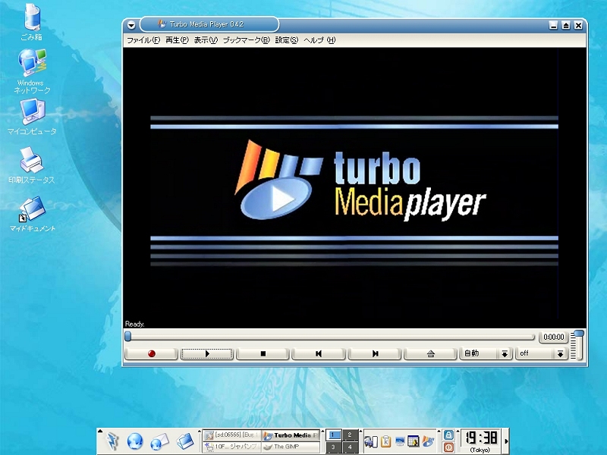Screen dimensions: 607x455
Task: Switch to virtual desktop 1
Action: [x=334, y=435]
